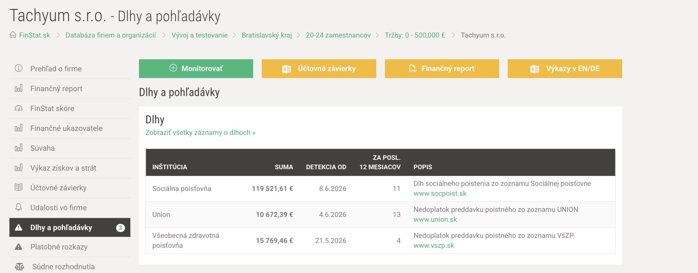The height and width of the screenshot is (273, 698).
Task: Click the Tachyum s.r.o. breadcrumb text
Action: [483, 35]
